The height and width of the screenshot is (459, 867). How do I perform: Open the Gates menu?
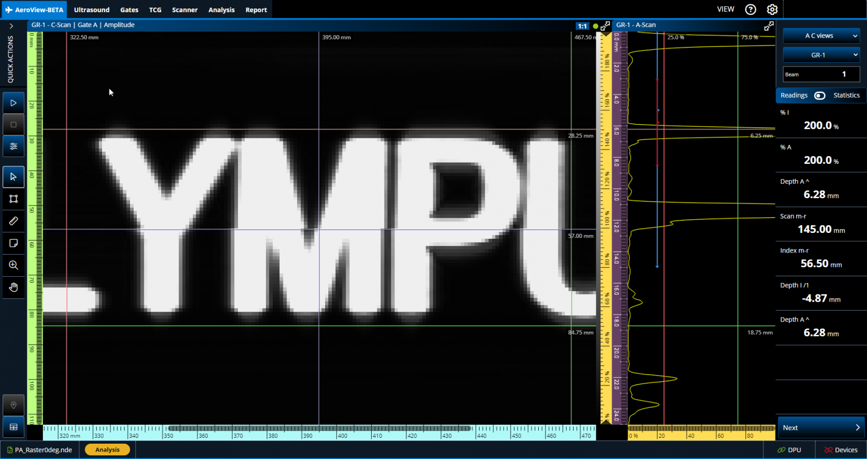point(129,10)
